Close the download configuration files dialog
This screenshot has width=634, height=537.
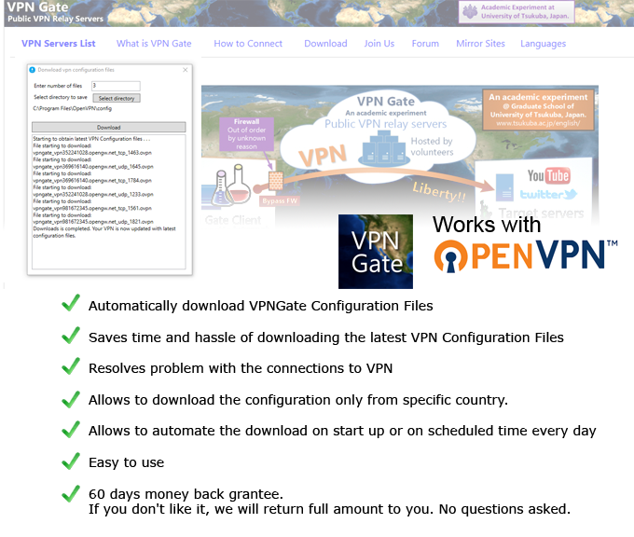[x=186, y=70]
